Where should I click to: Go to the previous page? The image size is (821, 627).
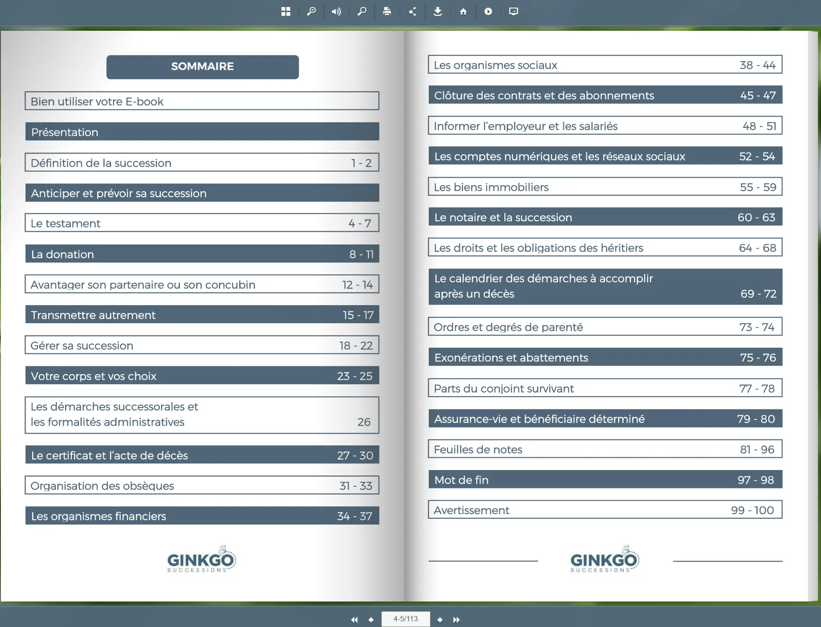click(371, 620)
